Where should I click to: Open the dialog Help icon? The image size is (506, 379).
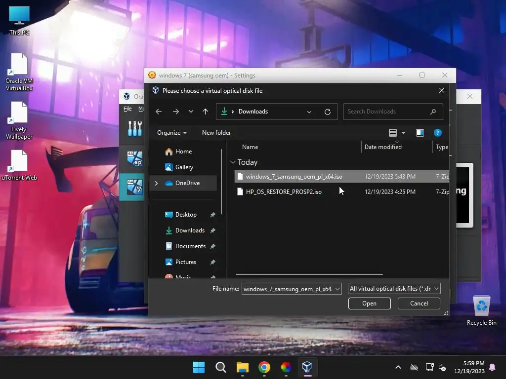tap(438, 133)
